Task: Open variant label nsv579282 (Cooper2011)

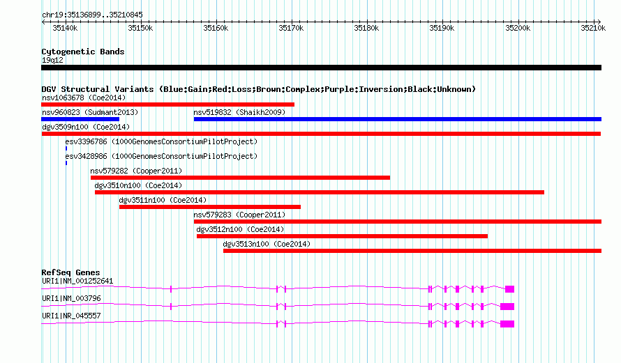Action: coord(136,171)
